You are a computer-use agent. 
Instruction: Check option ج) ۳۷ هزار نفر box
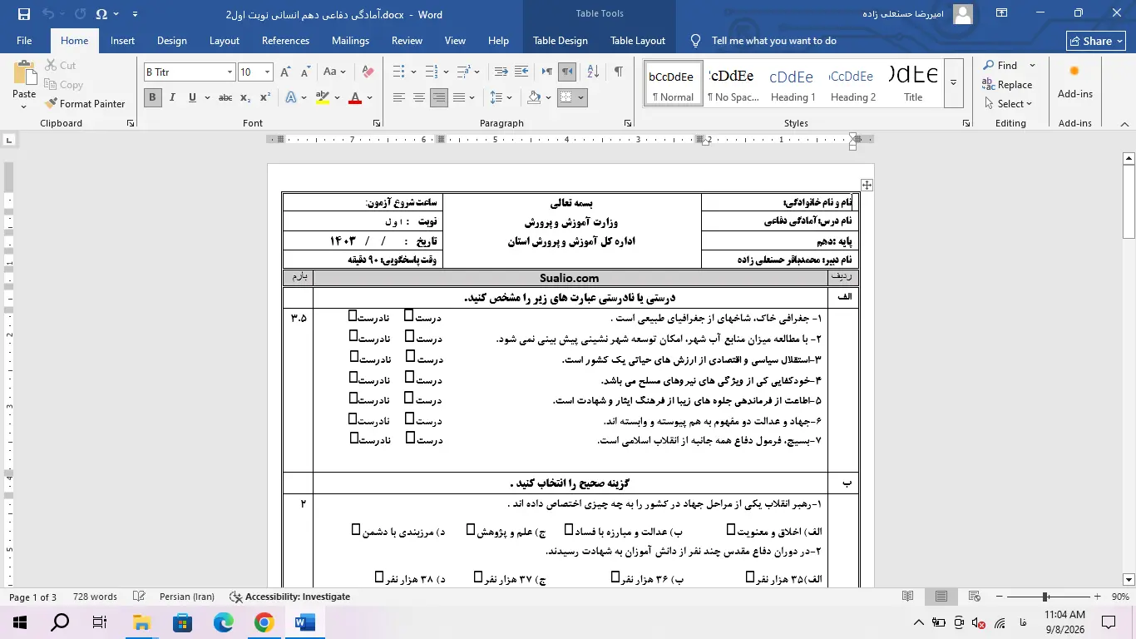point(478,577)
